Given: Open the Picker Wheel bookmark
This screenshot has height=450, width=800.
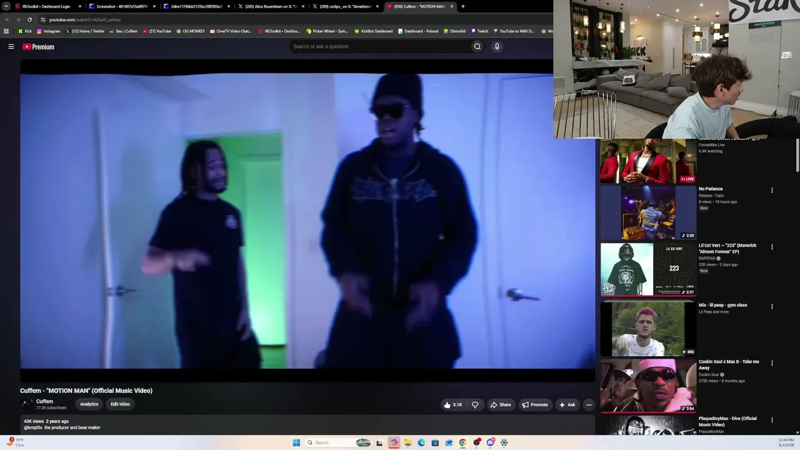Looking at the screenshot, I should pyautogui.click(x=327, y=31).
